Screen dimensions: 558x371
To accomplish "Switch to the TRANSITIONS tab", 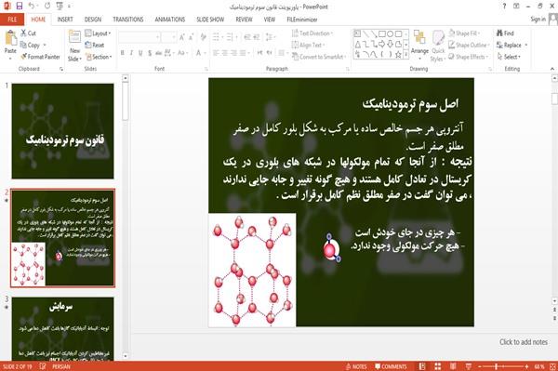I will pos(128,20).
